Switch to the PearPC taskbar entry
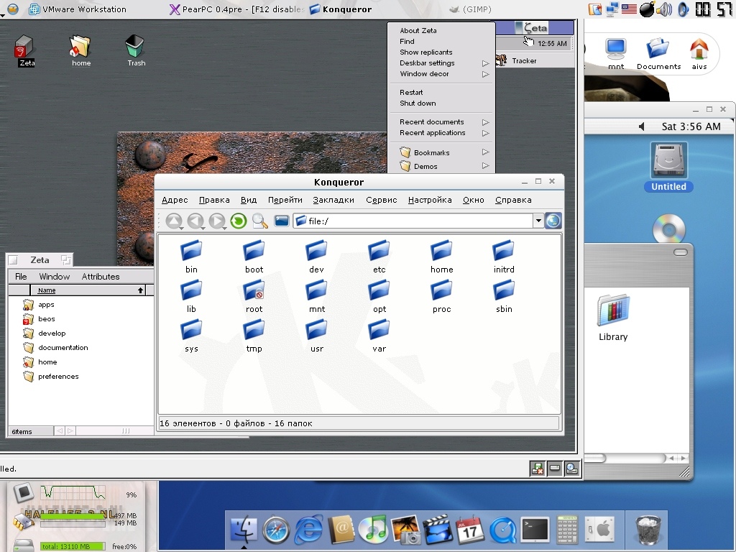The width and height of the screenshot is (736, 552). tap(236, 9)
